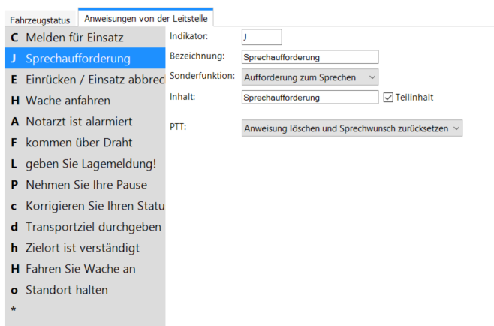Open the Sonderfunktion dropdown
494x326 pixels.
(310, 77)
